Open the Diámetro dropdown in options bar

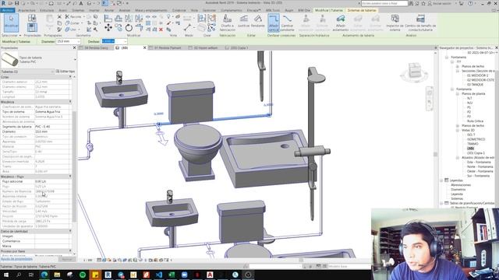point(78,41)
